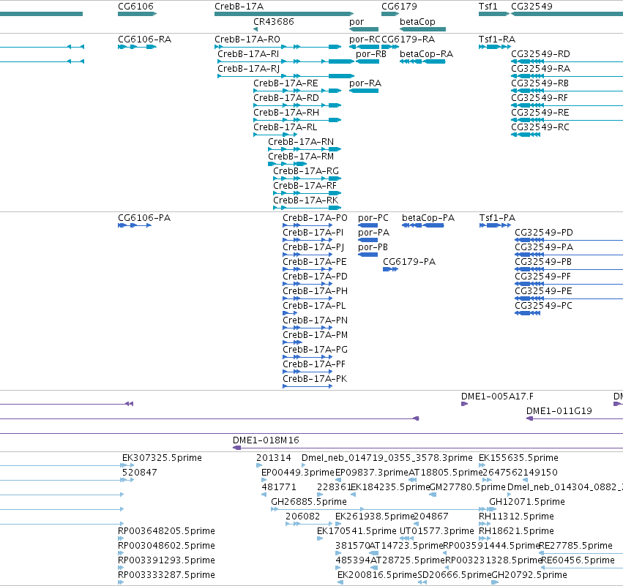The height and width of the screenshot is (586, 623).
Task: Select the CrebB-17A-RK transcript label
Action: pyautogui.click(x=306, y=200)
